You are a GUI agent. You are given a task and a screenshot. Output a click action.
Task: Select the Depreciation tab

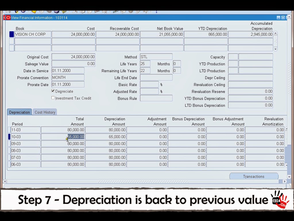tap(19, 112)
